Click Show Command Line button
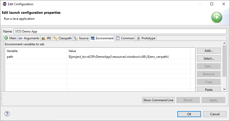The image size is (230, 121). [x=158, y=100]
